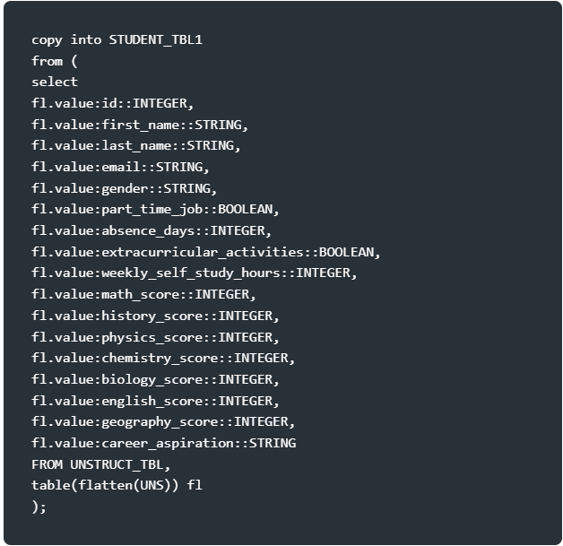Click the math_score::INTEGER line

pos(144,295)
